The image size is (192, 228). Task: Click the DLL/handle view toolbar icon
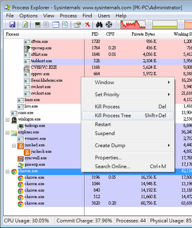click(65, 24)
